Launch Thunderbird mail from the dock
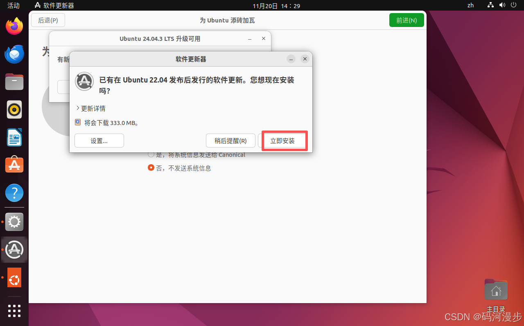The width and height of the screenshot is (524, 326). click(14, 54)
